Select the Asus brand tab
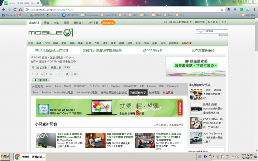This screenshot has height=161, width=258. [58, 86]
